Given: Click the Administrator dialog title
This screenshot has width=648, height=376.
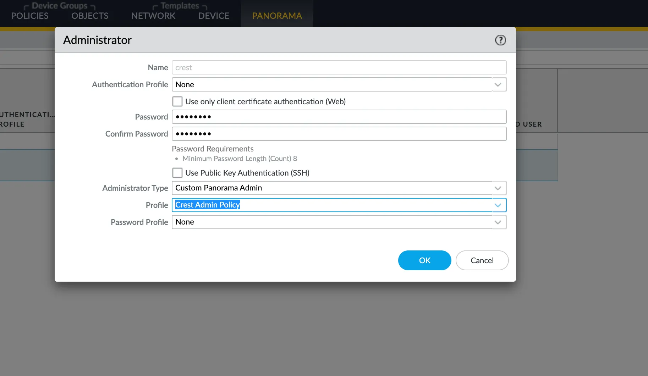Looking at the screenshot, I should click(x=97, y=40).
